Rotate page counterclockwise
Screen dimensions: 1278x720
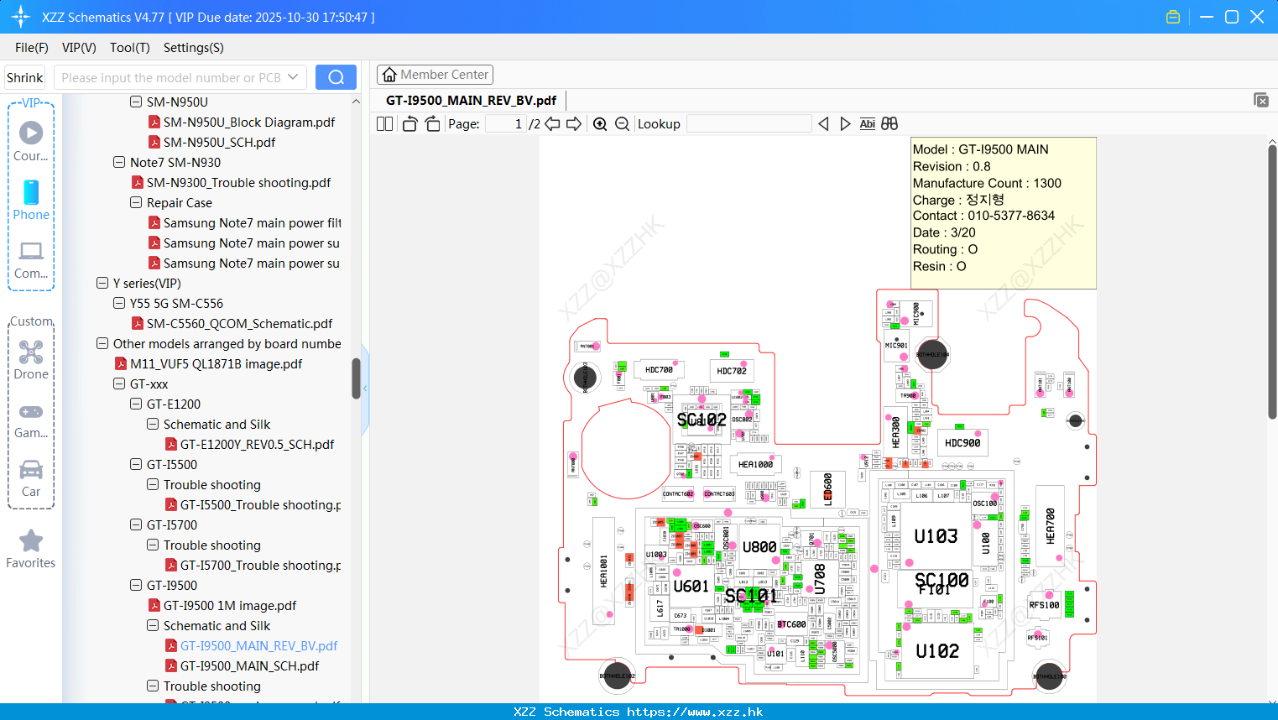409,123
